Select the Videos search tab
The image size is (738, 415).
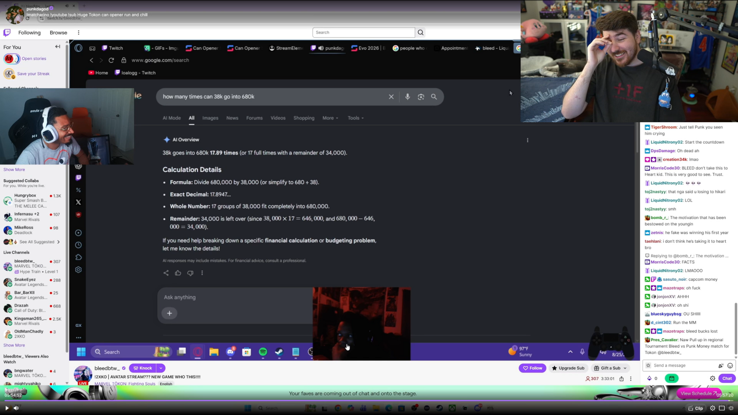(278, 118)
